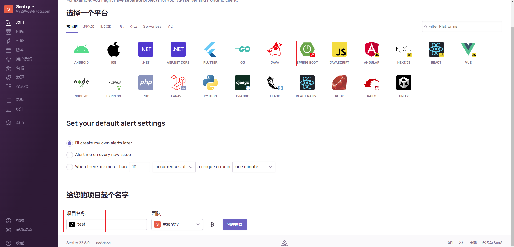The width and height of the screenshot is (514, 247).
Task: Select the ASP.NET Core platform
Action: pyautogui.click(x=178, y=49)
